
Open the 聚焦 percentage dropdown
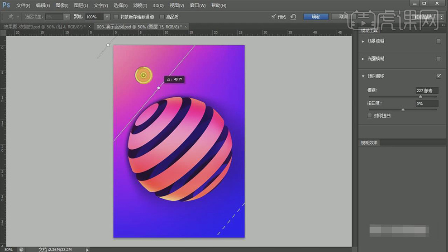[x=107, y=17]
